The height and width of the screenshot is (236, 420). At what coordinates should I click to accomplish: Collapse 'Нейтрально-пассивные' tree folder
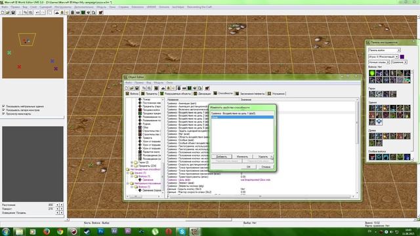[x=128, y=184]
